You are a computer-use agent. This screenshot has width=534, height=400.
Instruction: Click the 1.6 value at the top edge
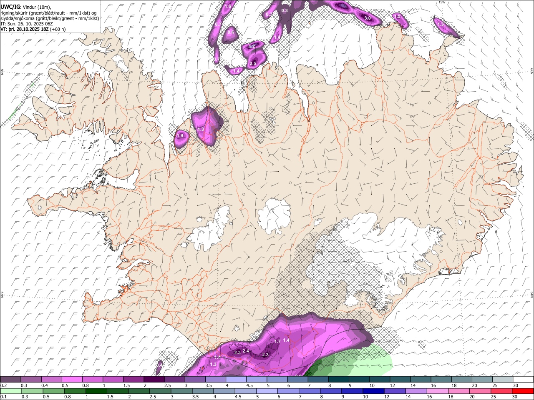(x=228, y=7)
